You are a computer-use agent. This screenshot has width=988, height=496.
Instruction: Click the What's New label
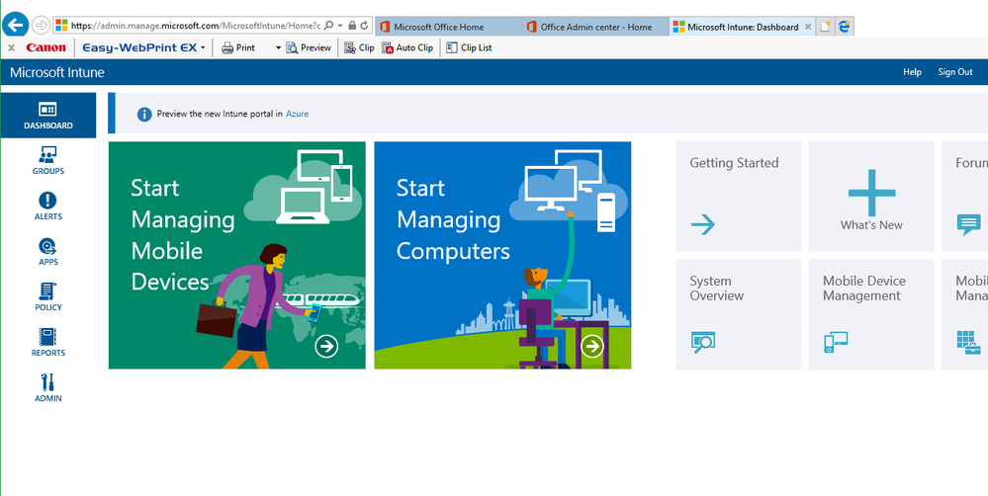[871, 224]
